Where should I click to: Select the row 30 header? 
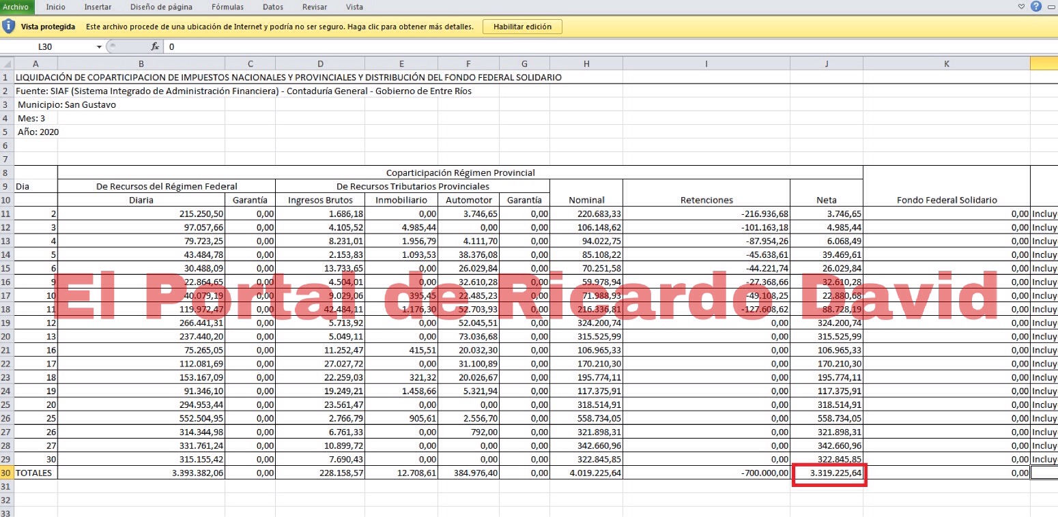(x=7, y=473)
